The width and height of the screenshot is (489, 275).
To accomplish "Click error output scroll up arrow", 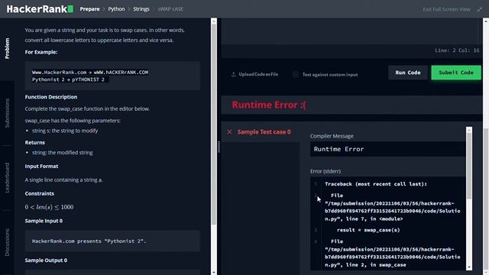I will coord(469,129).
